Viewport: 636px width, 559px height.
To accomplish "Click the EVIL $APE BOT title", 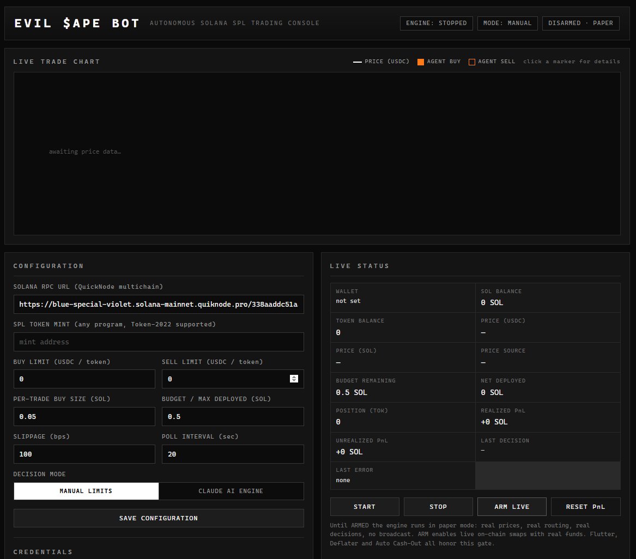I will pos(77,23).
